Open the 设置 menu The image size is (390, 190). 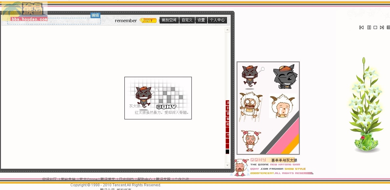click(201, 20)
